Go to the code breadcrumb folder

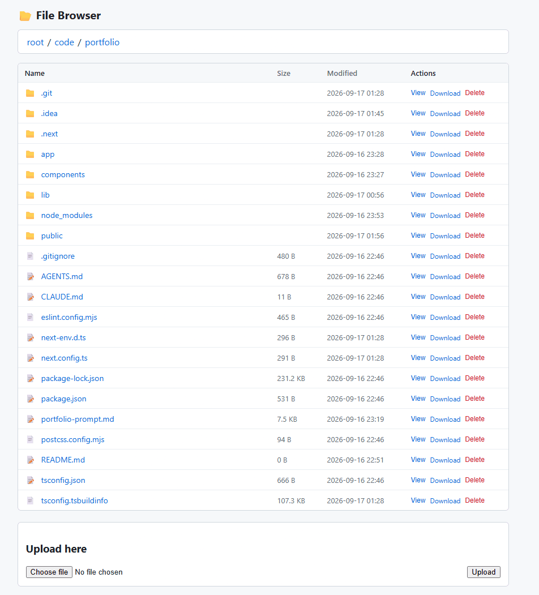coord(64,42)
